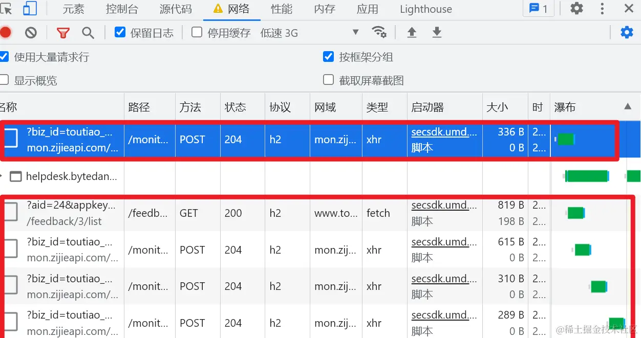Click 819 B size cell
The image size is (641, 338).
(511, 205)
